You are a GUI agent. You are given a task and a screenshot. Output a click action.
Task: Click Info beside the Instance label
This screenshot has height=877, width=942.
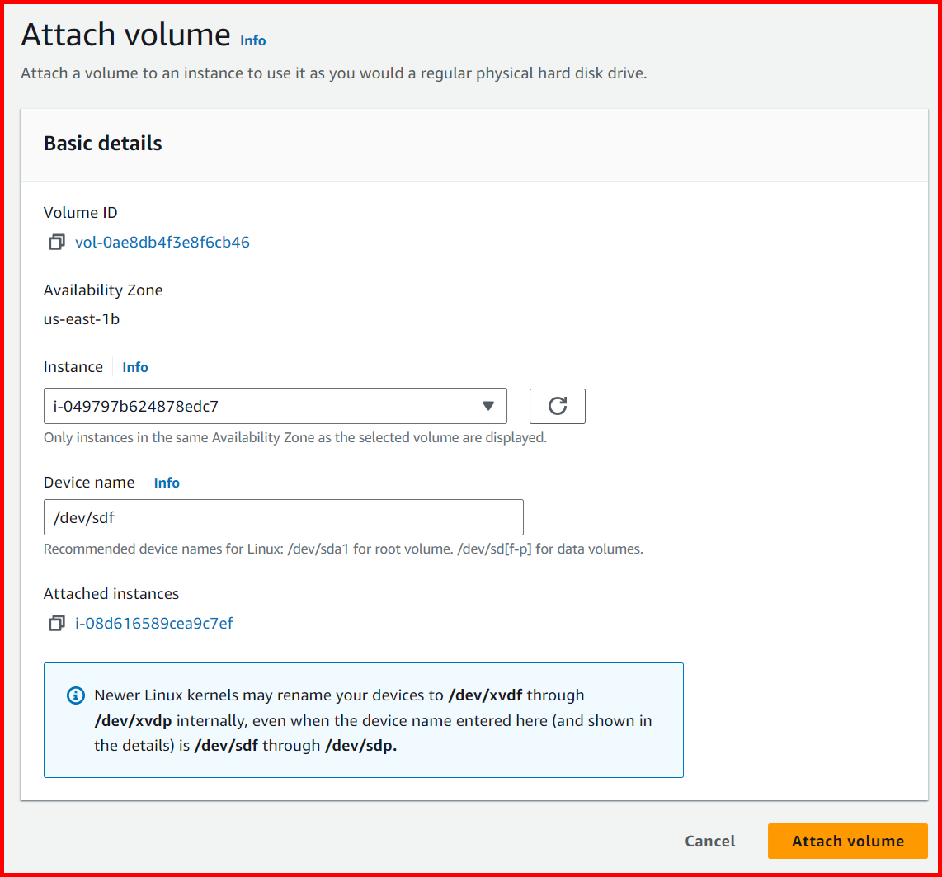(x=134, y=366)
